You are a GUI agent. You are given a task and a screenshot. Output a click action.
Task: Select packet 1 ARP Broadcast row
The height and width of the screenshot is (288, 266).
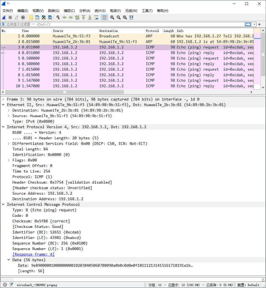127,36
